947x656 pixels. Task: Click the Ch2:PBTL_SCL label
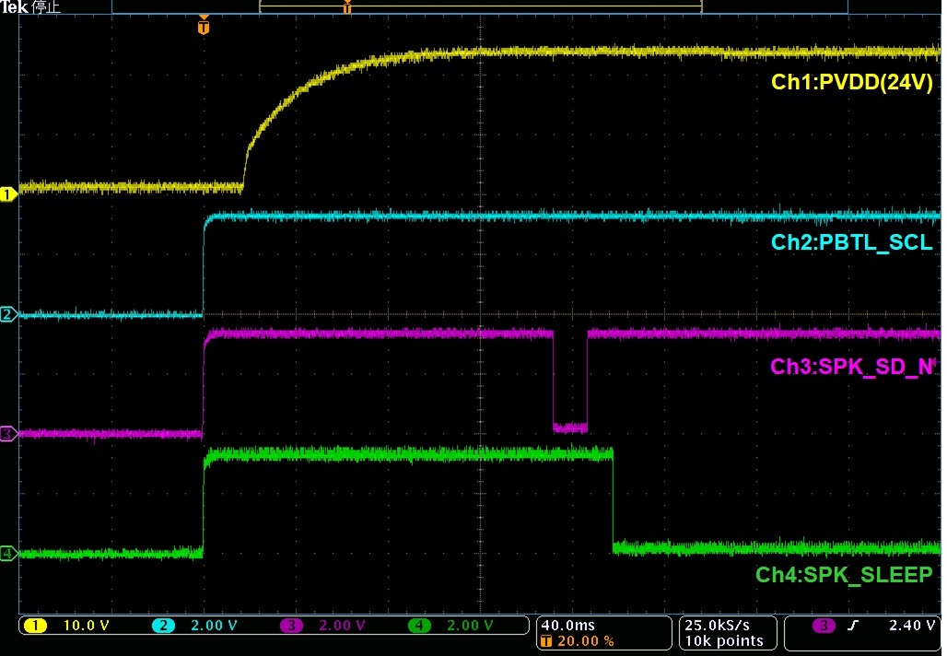pos(852,242)
